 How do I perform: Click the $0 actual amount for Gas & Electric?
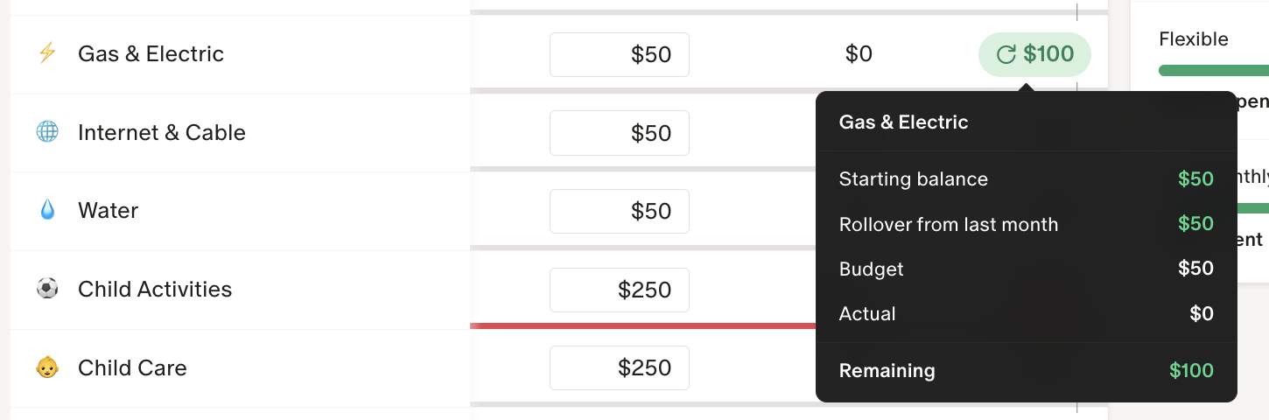(x=859, y=54)
